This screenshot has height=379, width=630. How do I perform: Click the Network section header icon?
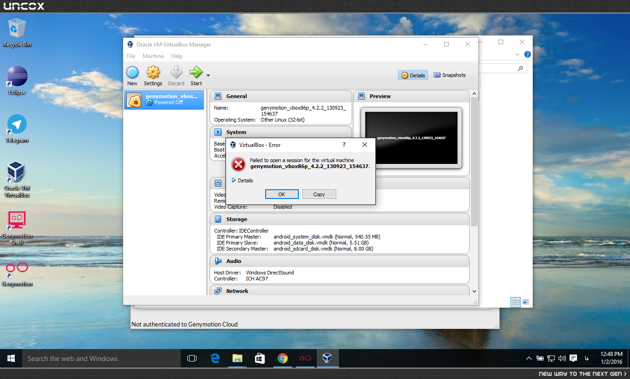click(218, 291)
